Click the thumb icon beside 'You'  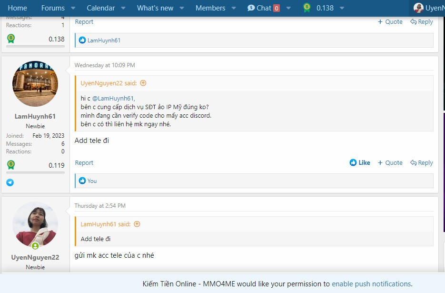click(82, 181)
